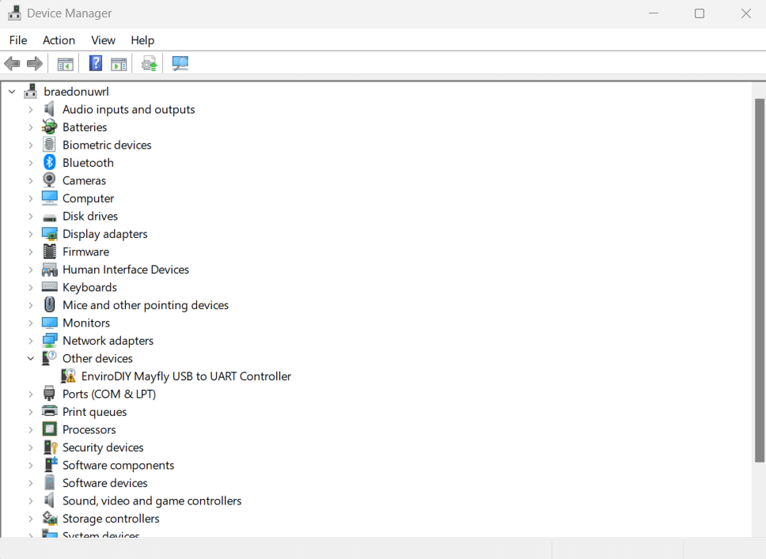This screenshot has height=559, width=766.
Task: Click the Cameras webcam icon
Action: tap(50, 180)
